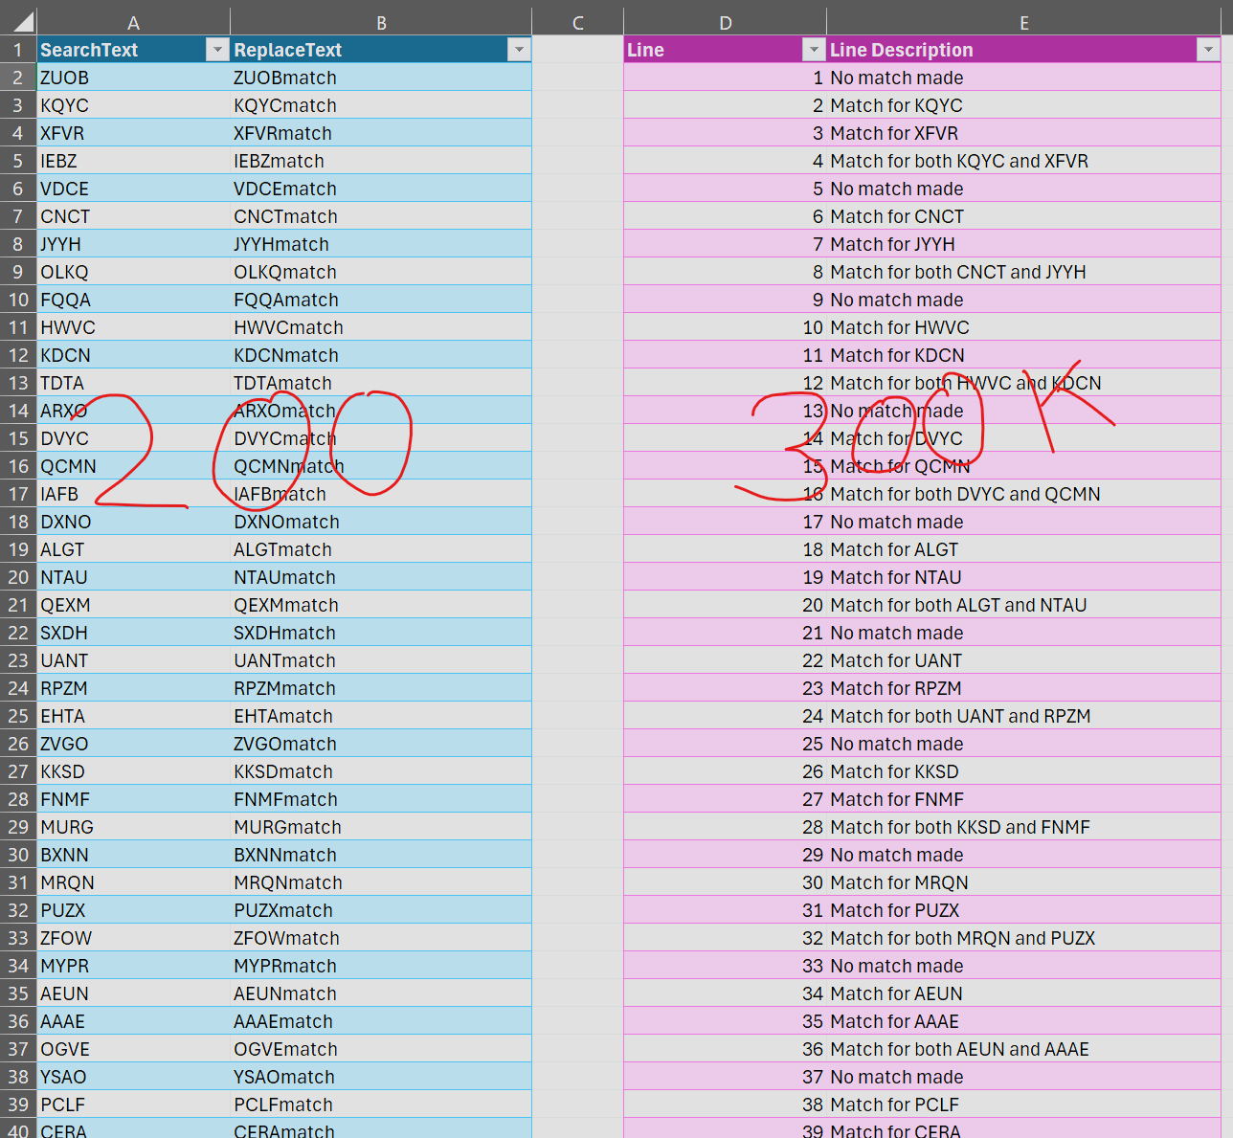
Task: Select cell 'Match for both MRQN and PUZX'
Action: coord(1023,938)
